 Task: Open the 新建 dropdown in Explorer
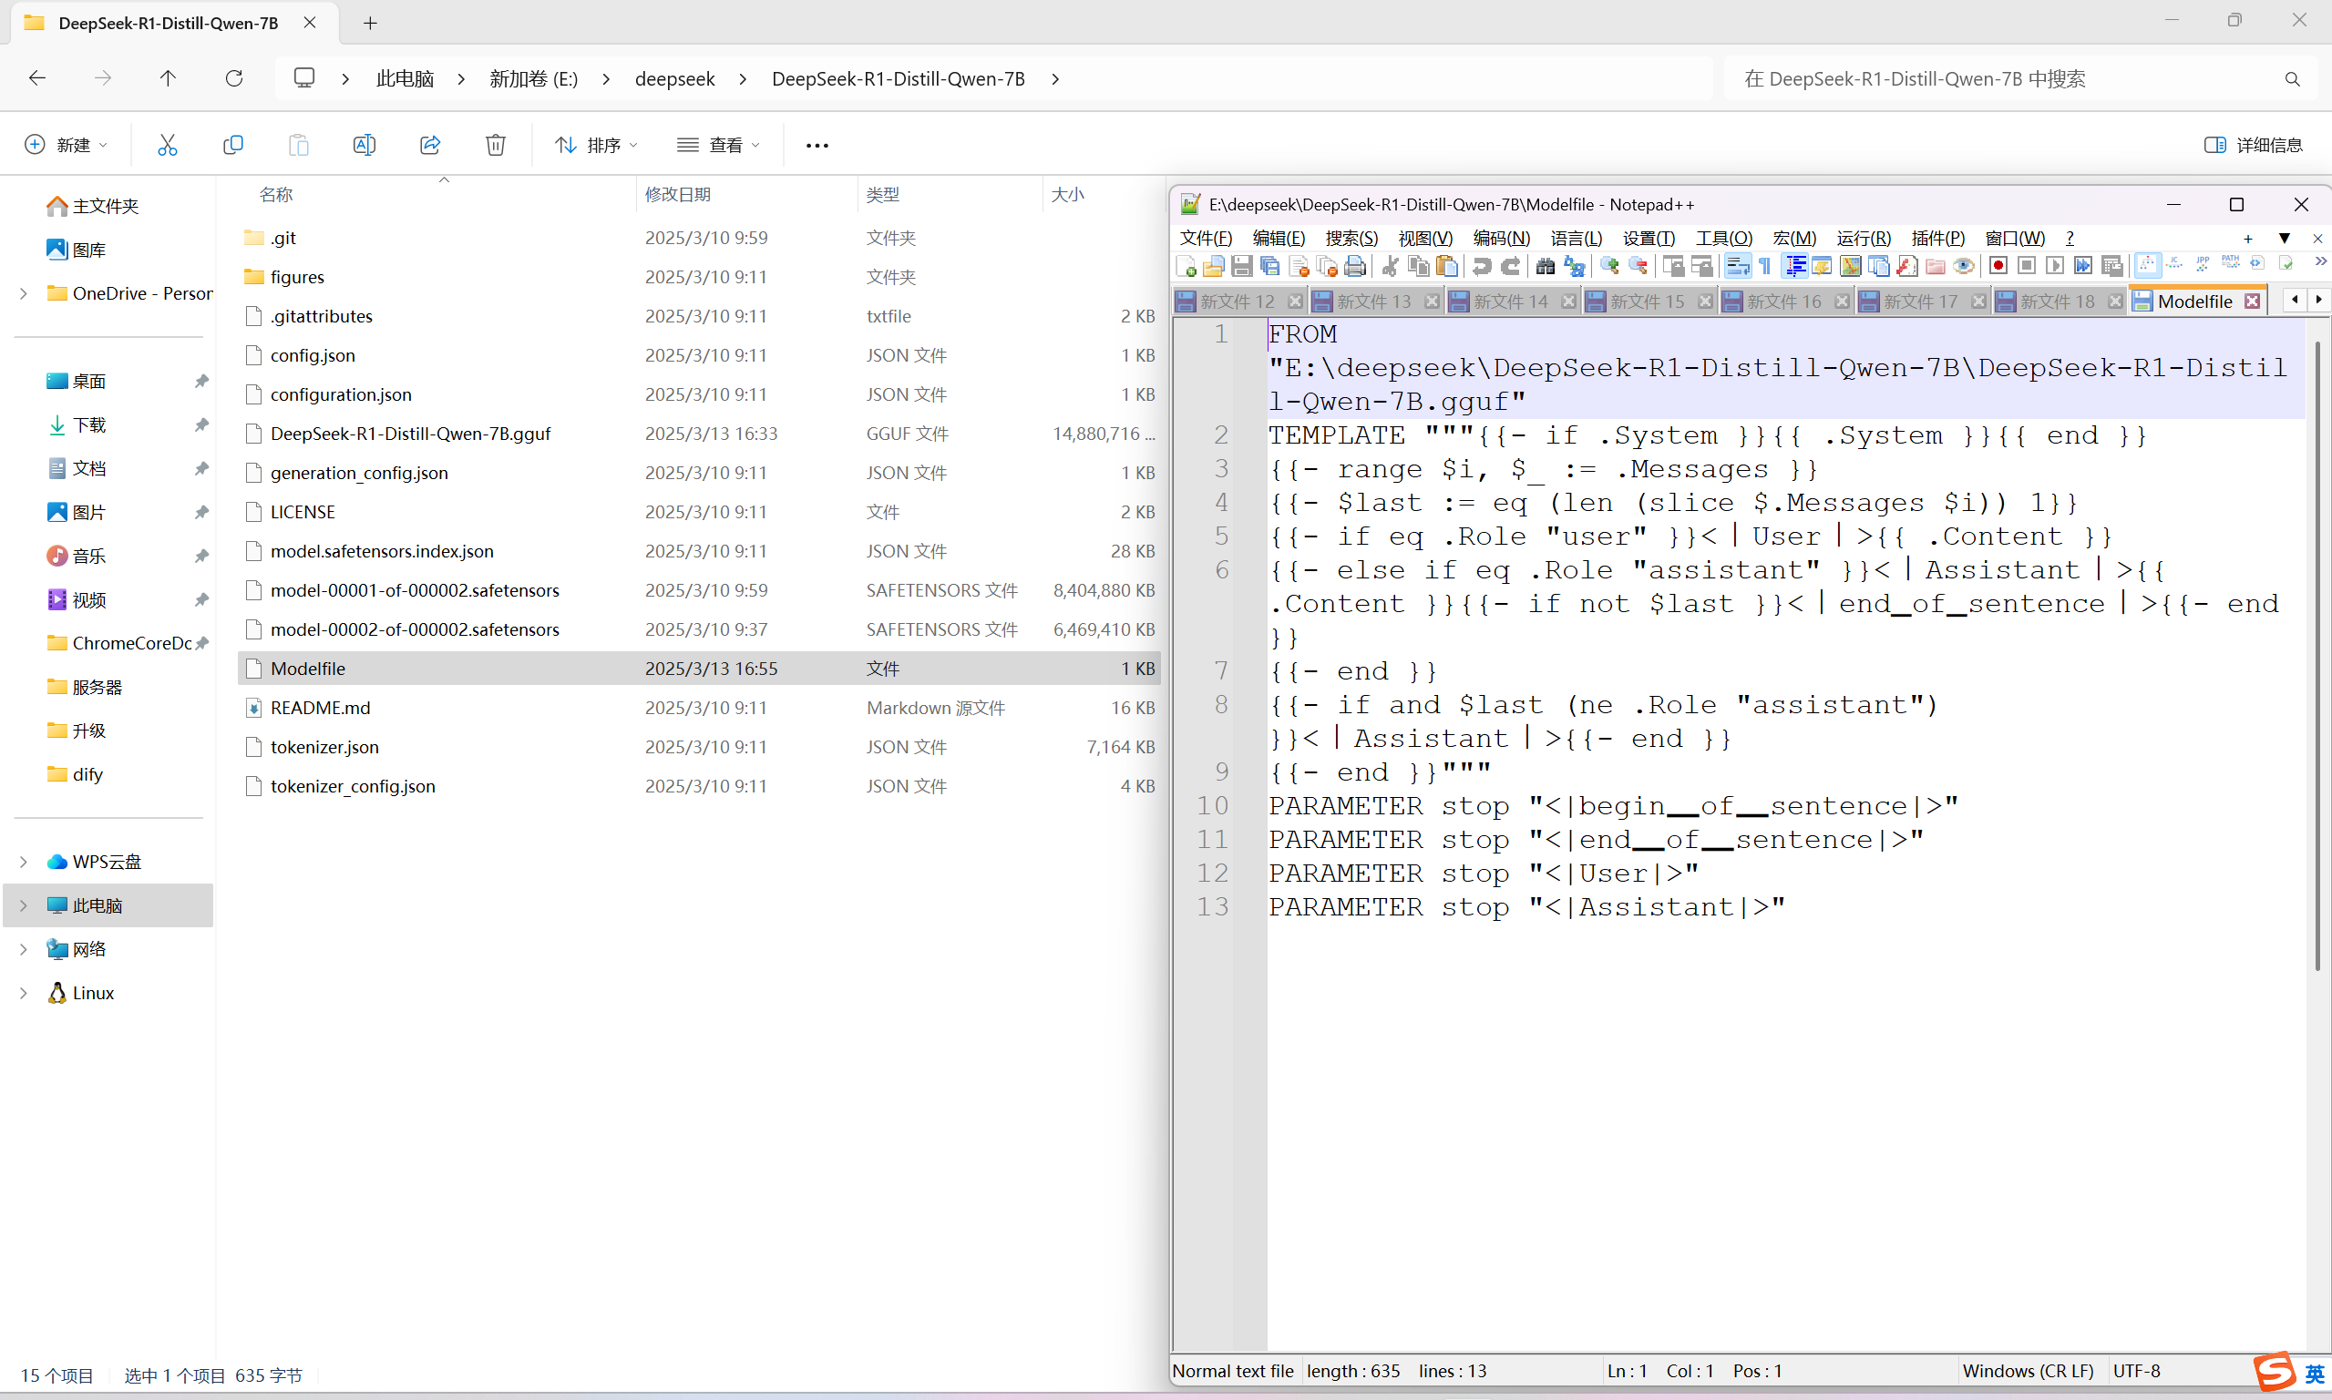[65, 144]
